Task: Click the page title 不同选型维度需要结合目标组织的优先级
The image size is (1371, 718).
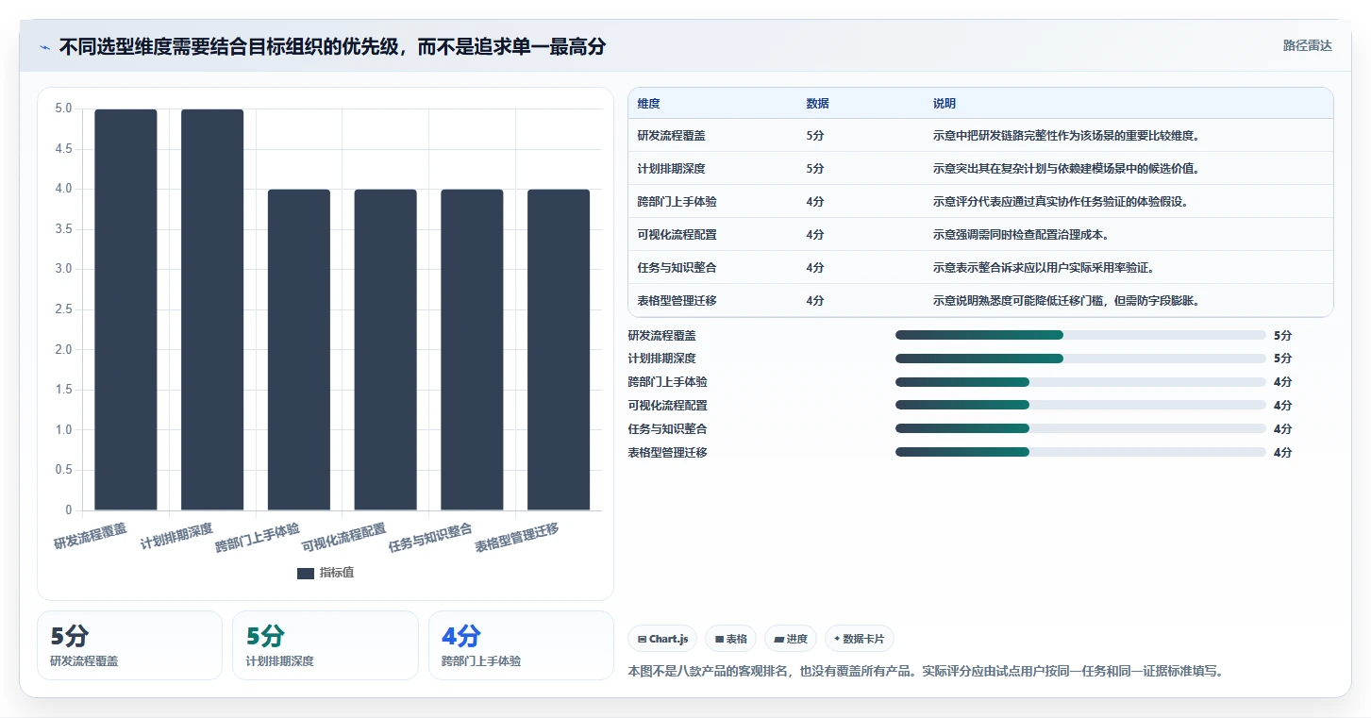Action: click(332, 46)
